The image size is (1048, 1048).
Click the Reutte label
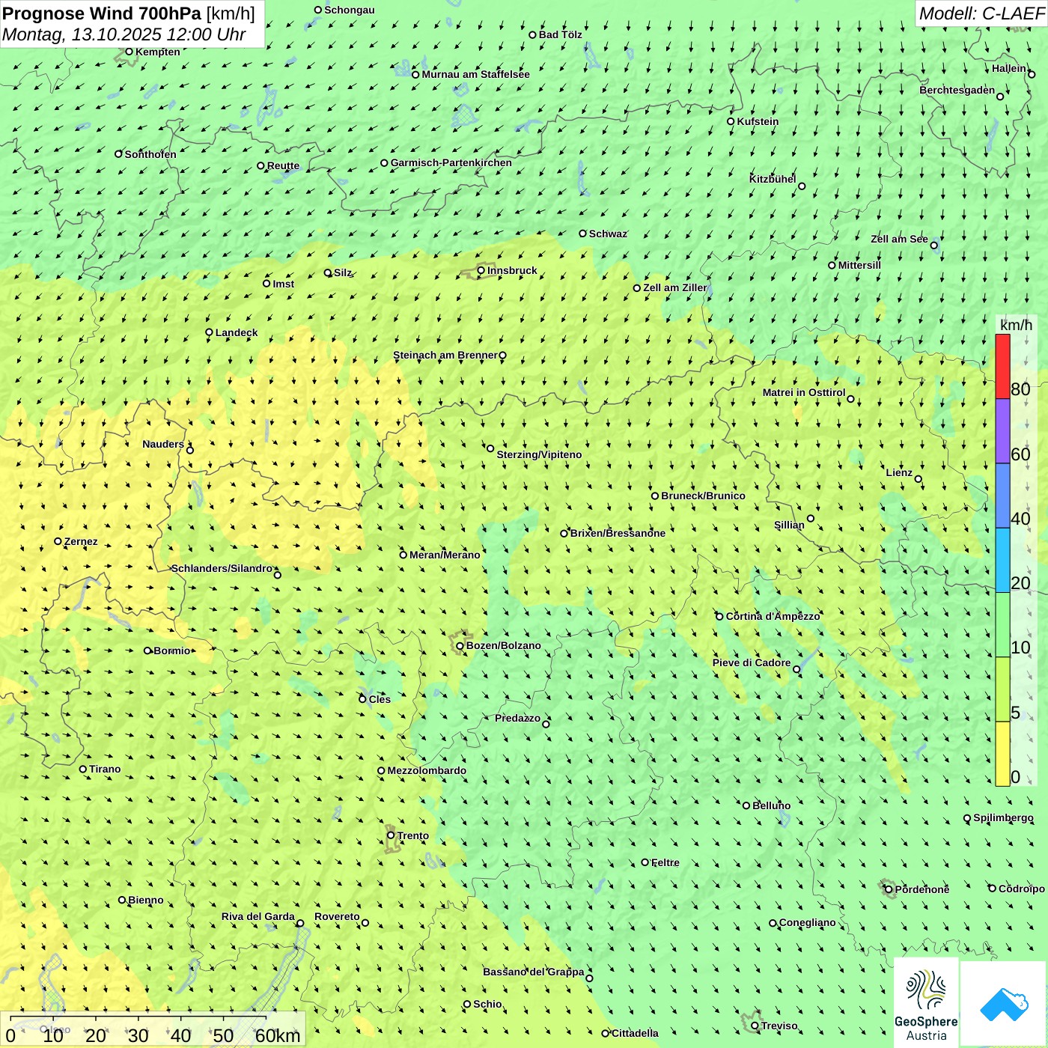284,165
